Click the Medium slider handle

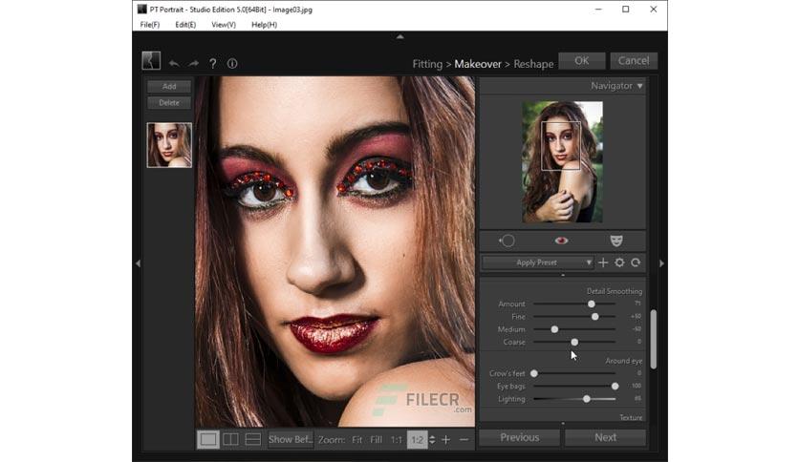(x=554, y=329)
